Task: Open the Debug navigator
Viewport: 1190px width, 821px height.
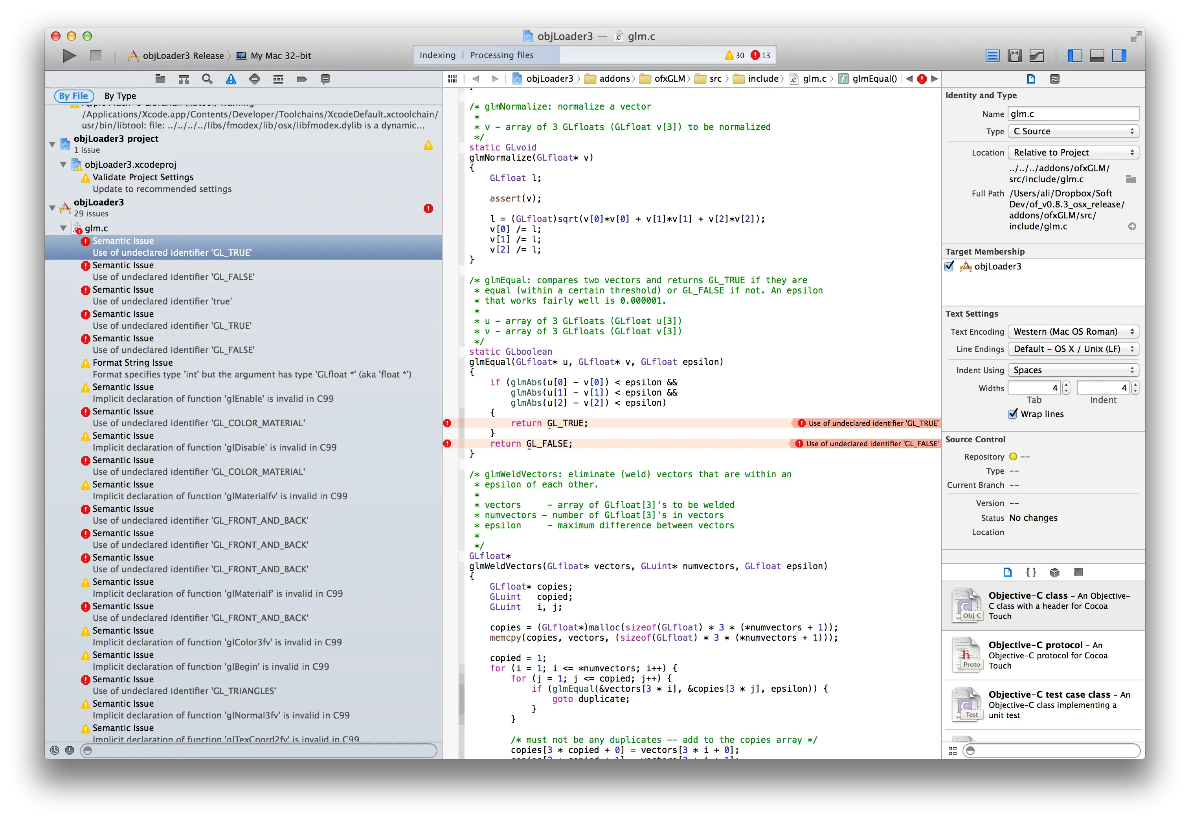Action: coord(278,79)
